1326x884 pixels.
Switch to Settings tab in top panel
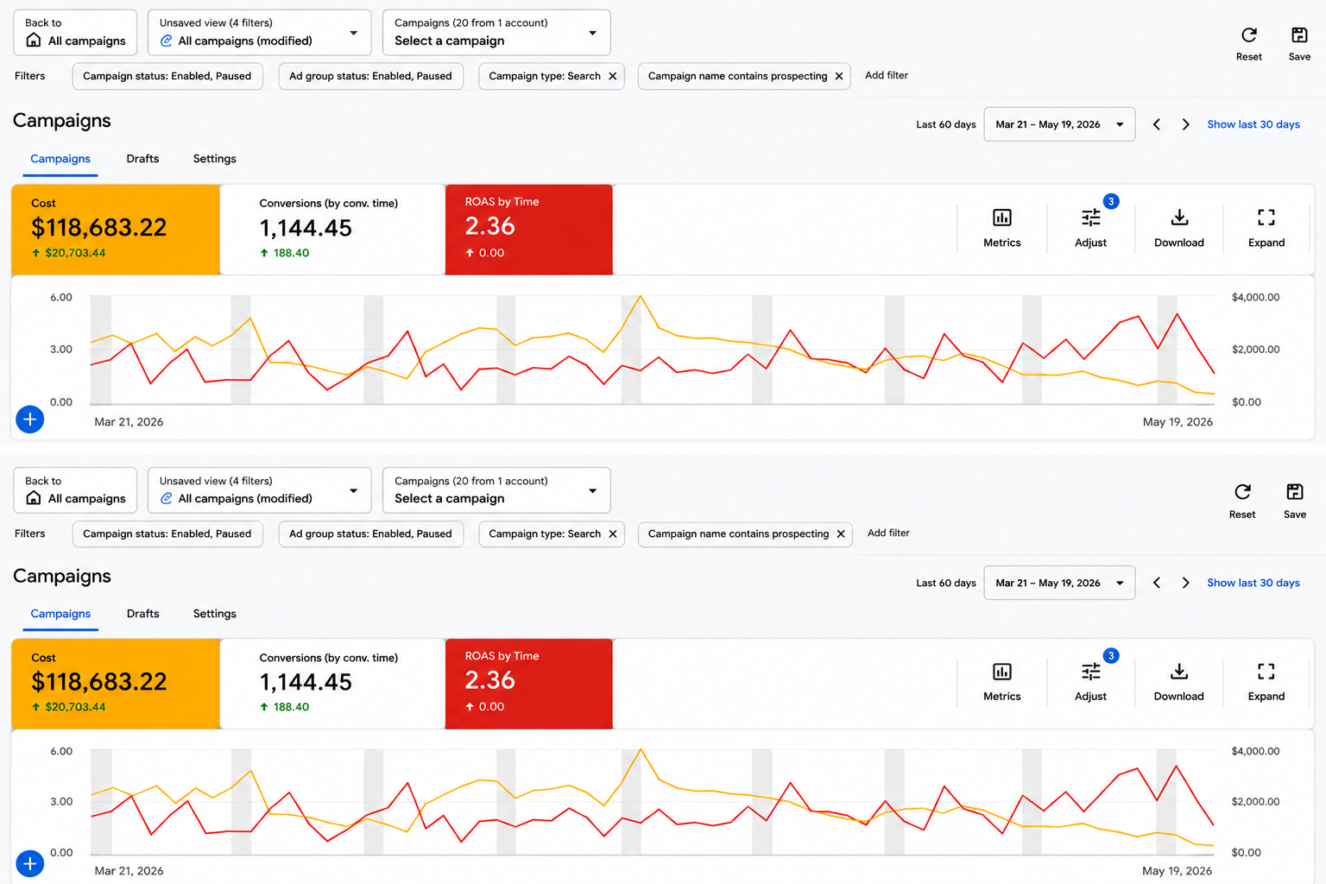(x=215, y=159)
